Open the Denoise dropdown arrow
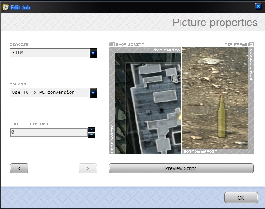Screen dimensions: 265x209 (x=93, y=53)
